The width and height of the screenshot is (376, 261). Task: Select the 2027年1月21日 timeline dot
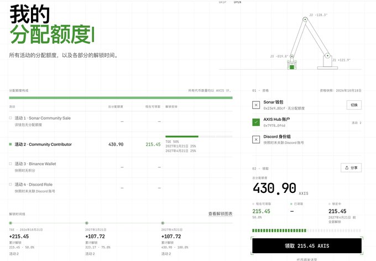(x=87, y=223)
